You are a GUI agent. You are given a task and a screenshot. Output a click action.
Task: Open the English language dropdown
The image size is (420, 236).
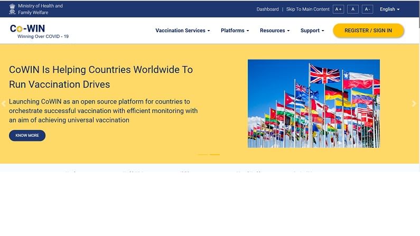(x=390, y=9)
